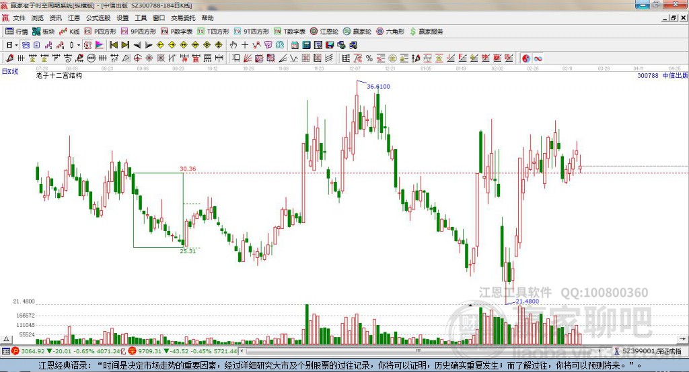Toggle the flag chart icon

click(100, 45)
